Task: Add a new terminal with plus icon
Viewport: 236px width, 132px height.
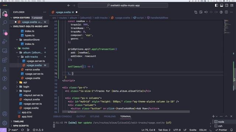Action: pyautogui.click(x=213, y=116)
